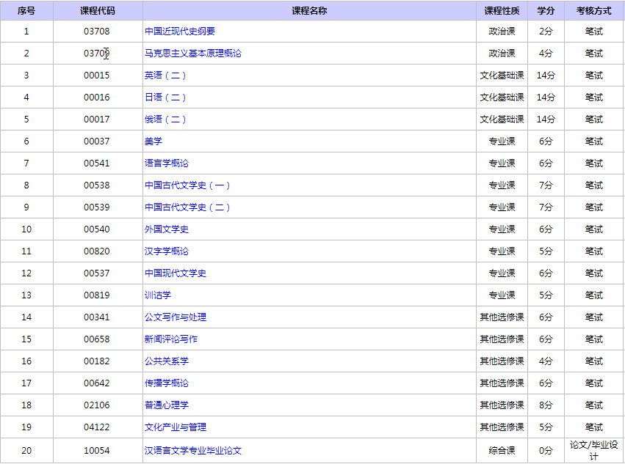Viewport: 625px width, 464px height.
Task: Select course code 00182
Action: point(97,361)
